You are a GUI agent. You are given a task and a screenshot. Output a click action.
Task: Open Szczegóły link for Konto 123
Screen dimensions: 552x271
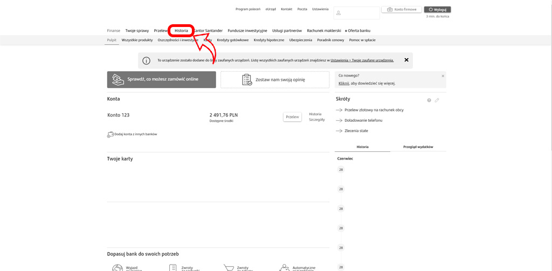[316, 120]
